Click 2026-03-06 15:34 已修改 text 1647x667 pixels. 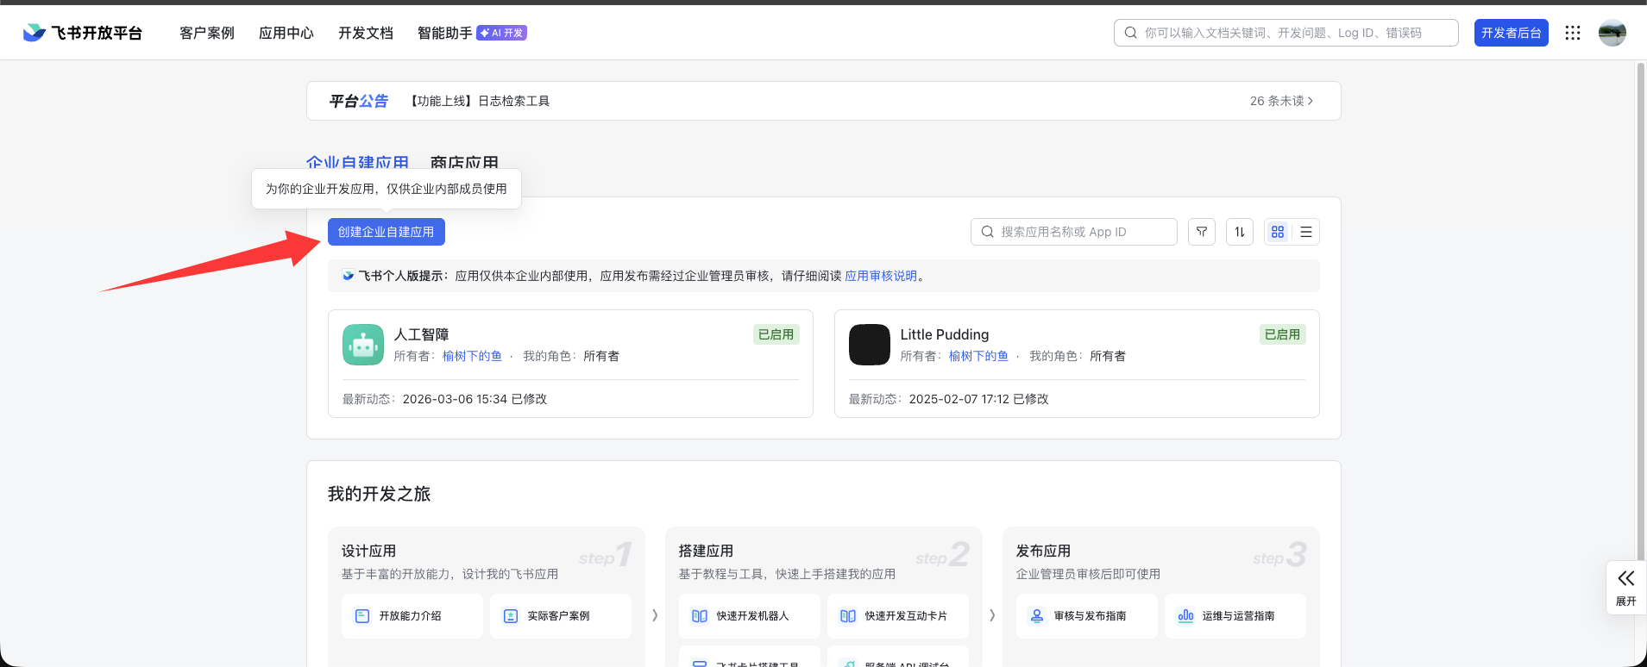(x=475, y=399)
